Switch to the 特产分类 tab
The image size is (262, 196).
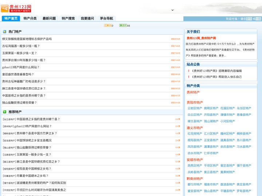coord(30,19)
